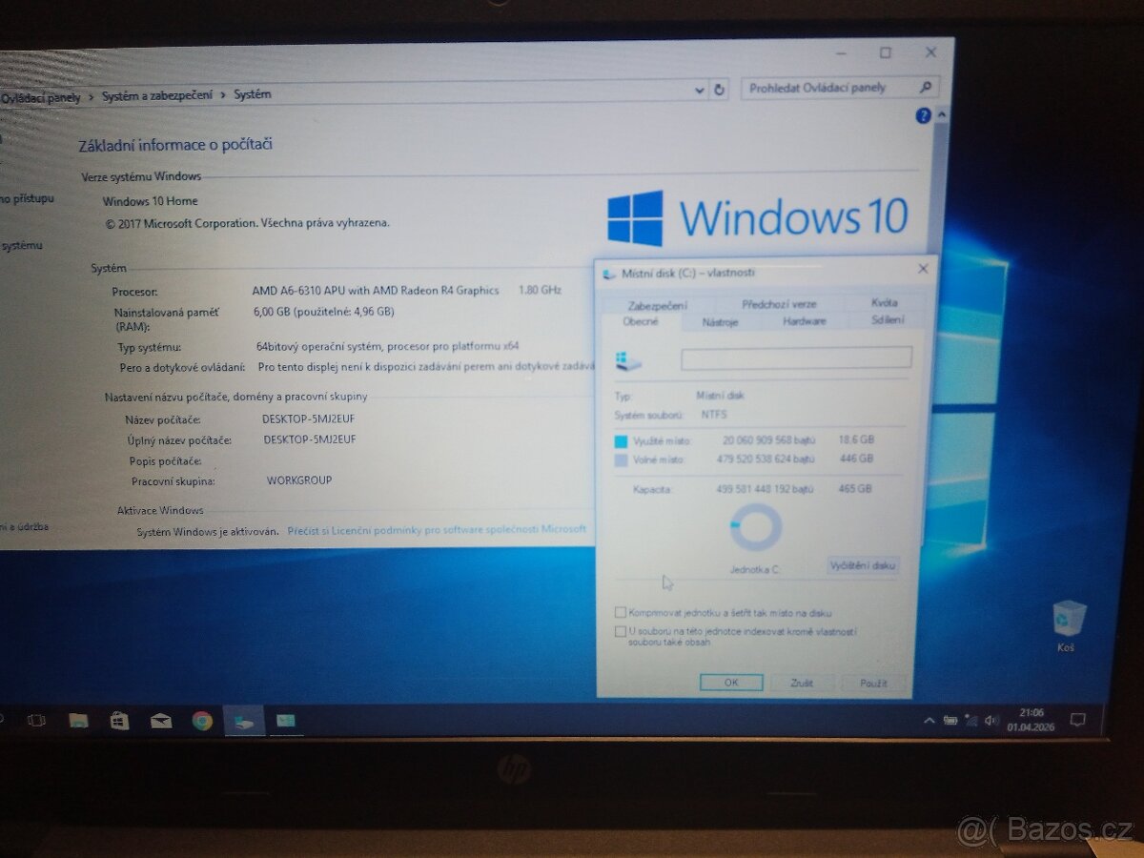Image resolution: width=1144 pixels, height=858 pixels.
Task: Click the disk usage donut chart
Action: pos(756,528)
